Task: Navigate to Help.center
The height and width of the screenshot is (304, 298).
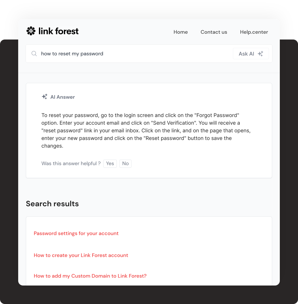Action: 254,32
